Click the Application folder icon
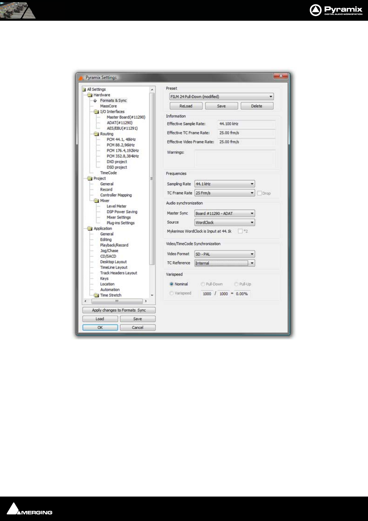 (90, 229)
